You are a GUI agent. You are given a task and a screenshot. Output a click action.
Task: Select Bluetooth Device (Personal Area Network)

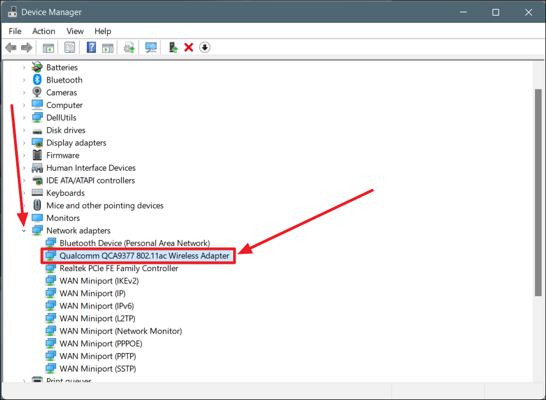point(135,243)
